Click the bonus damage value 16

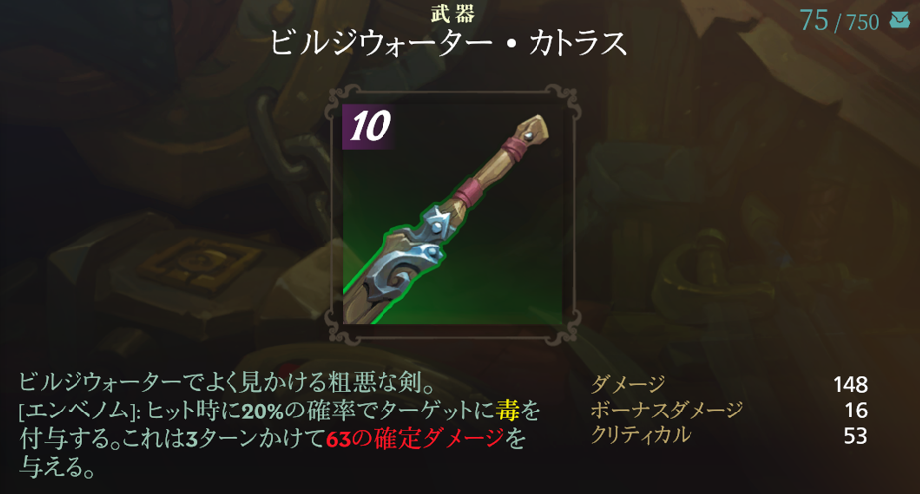click(856, 411)
